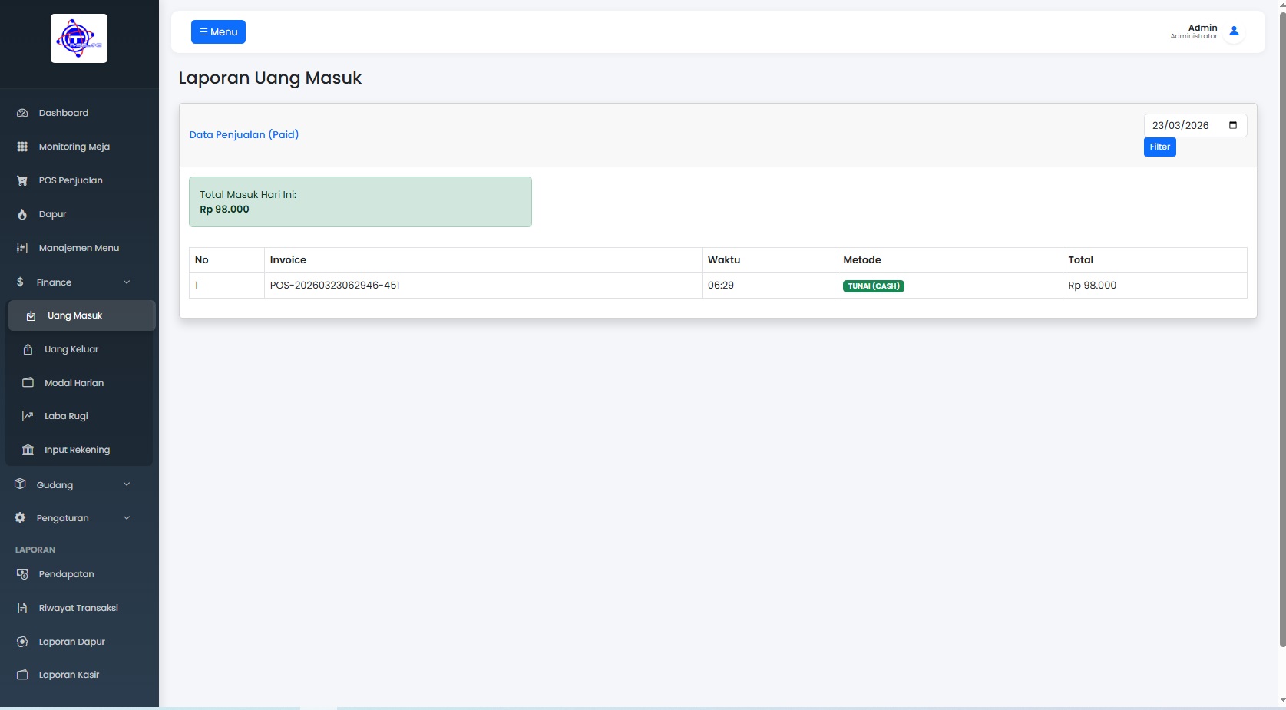Click the Gudang box icon
The image size is (1286, 710).
[20, 484]
